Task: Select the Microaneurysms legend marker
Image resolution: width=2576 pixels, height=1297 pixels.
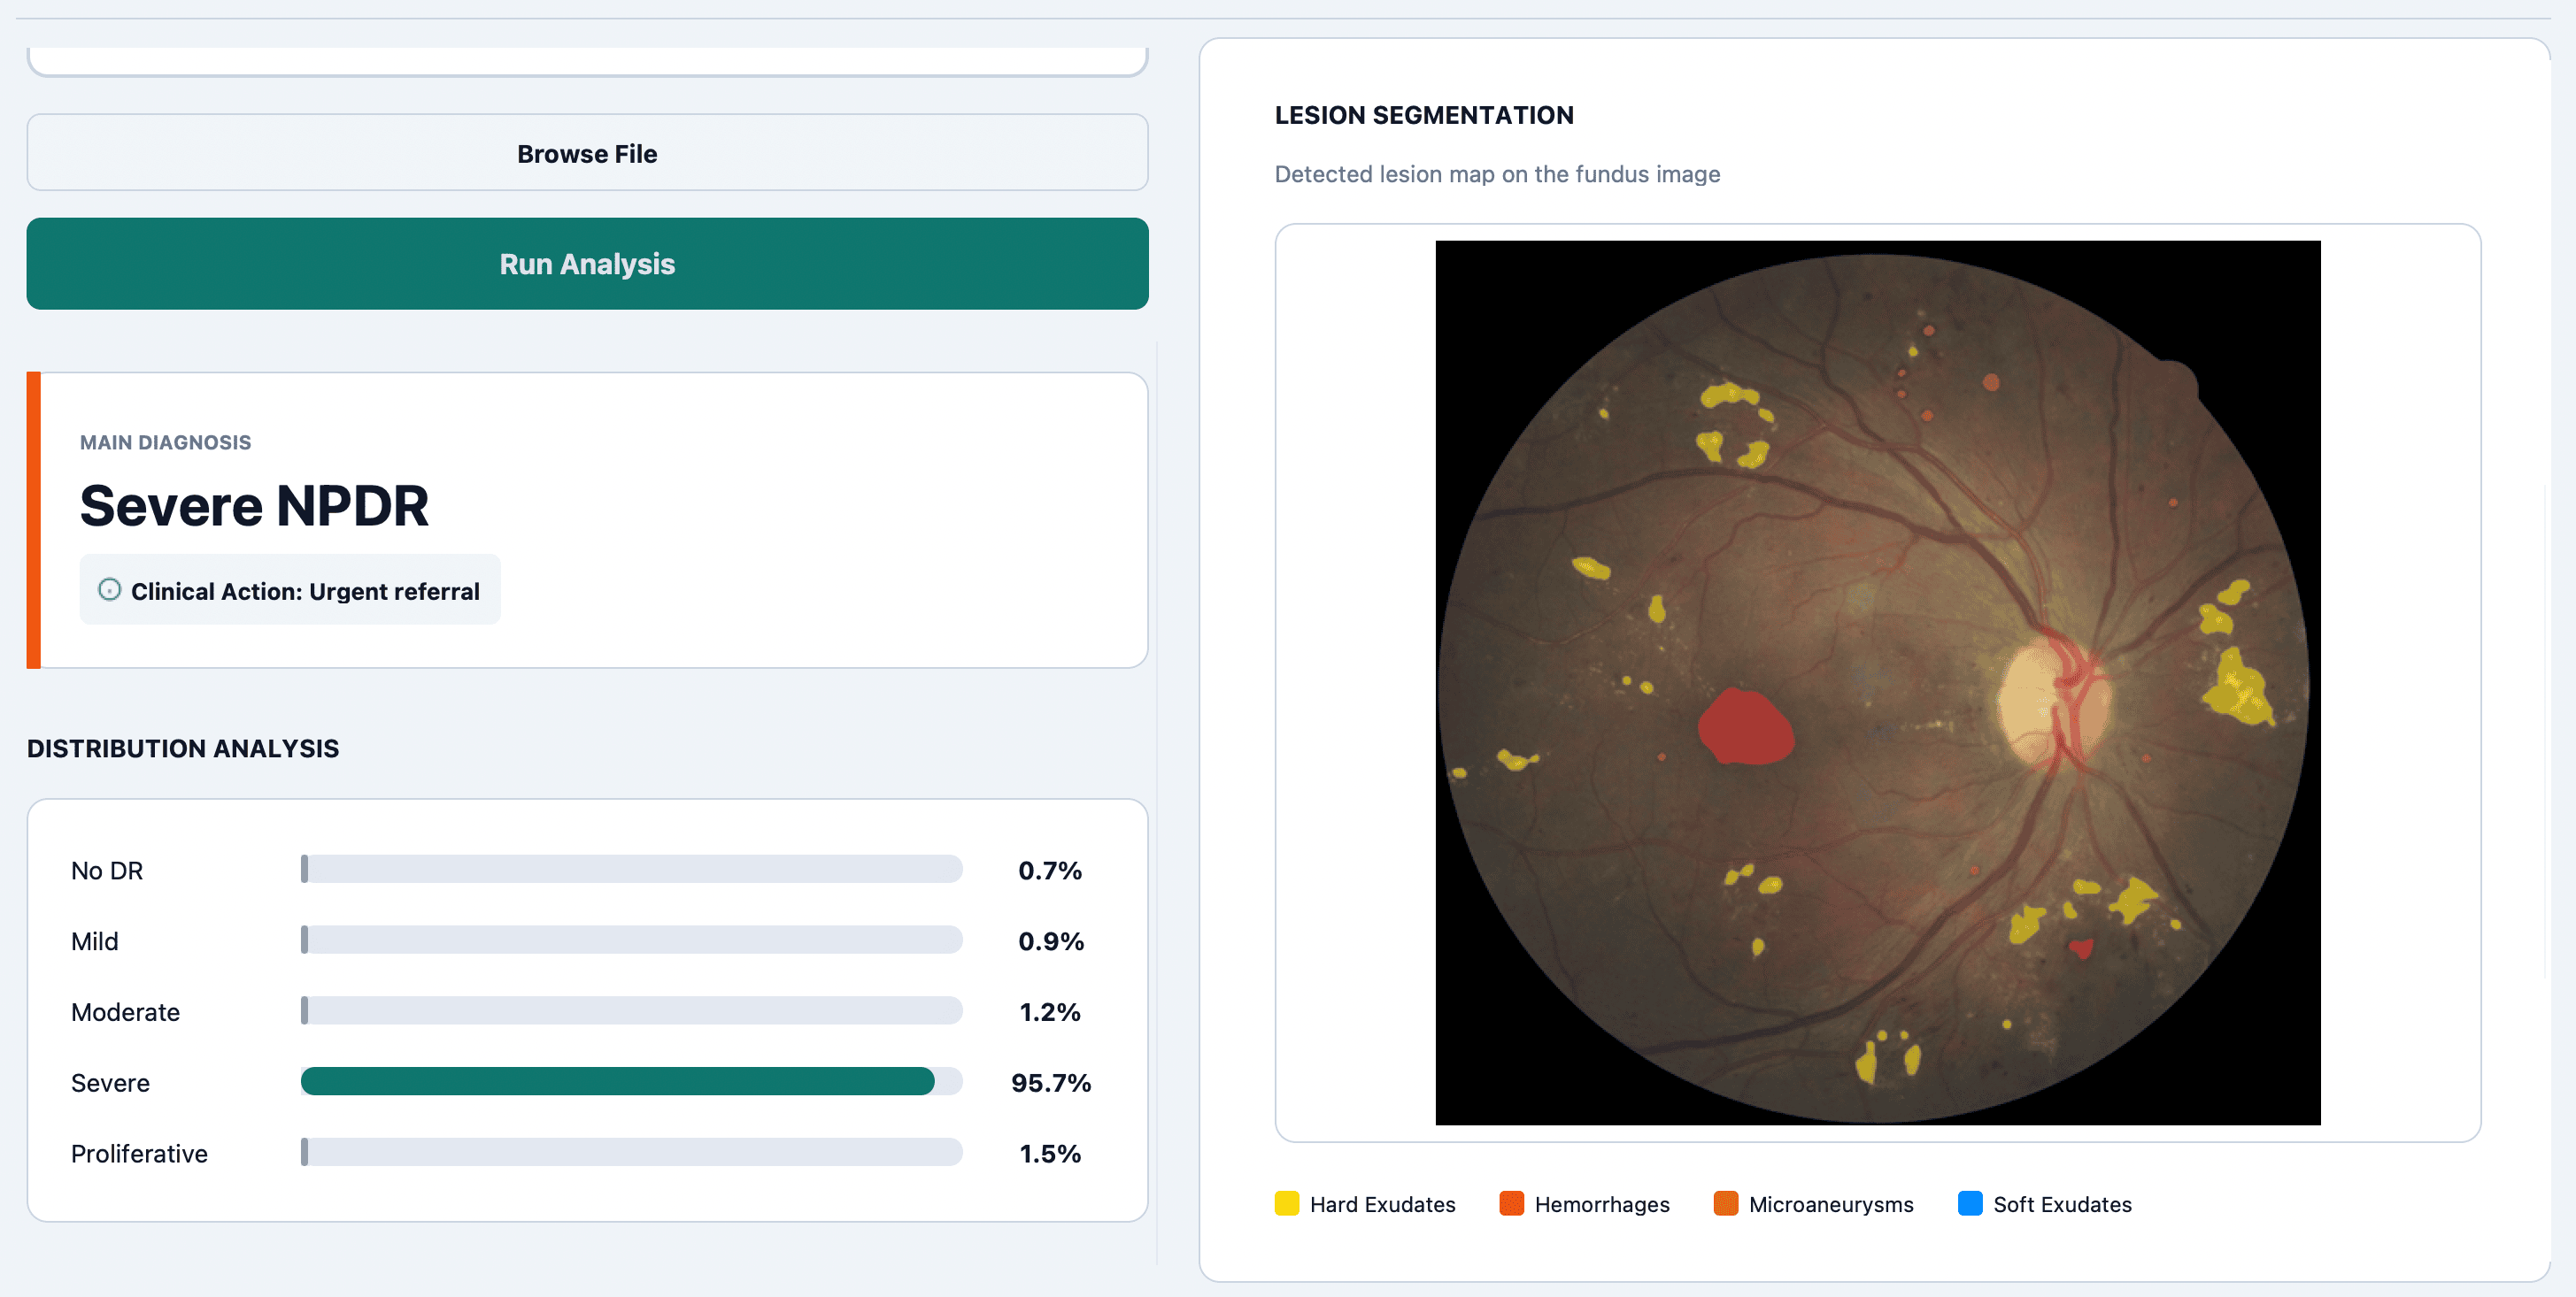Action: coord(1726,1203)
